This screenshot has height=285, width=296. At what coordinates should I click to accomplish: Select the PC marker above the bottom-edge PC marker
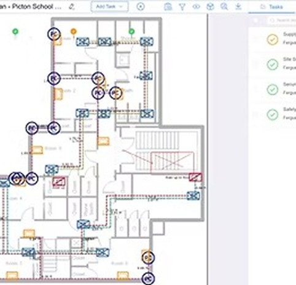point(148,258)
